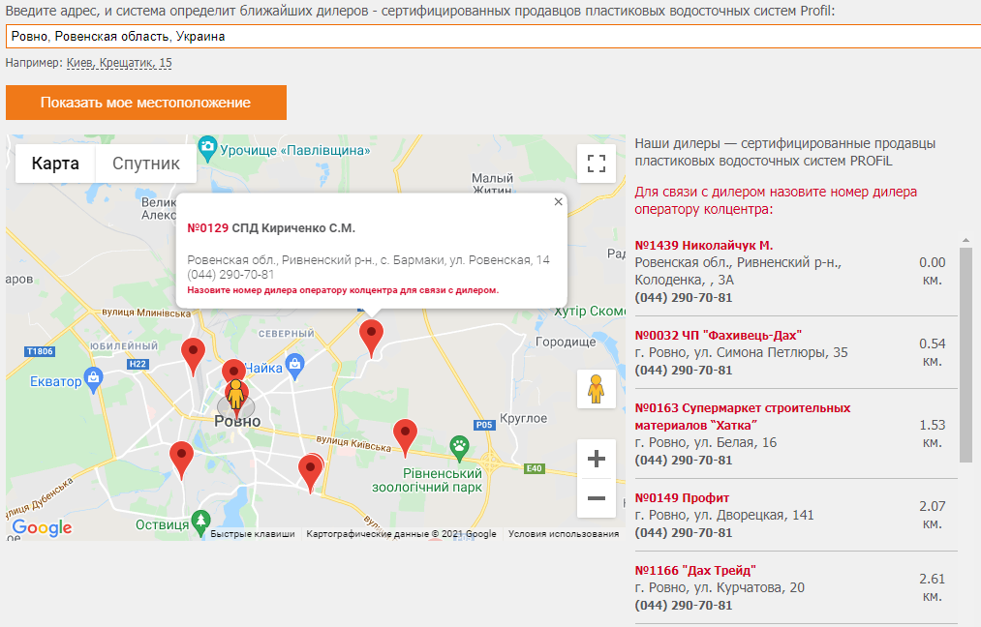Click Показать мое местоположение button
981x627 pixels.
pyautogui.click(x=146, y=103)
